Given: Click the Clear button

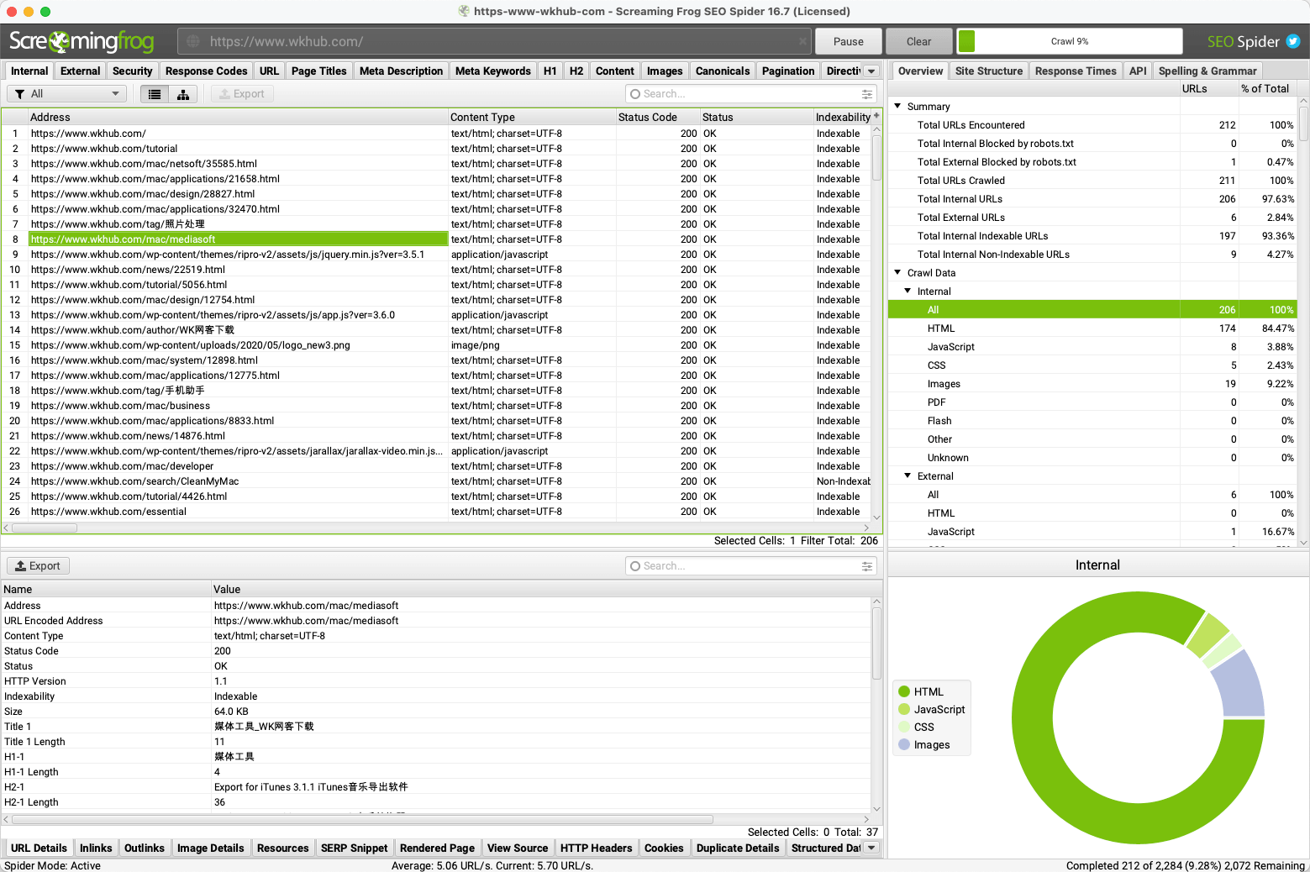Looking at the screenshot, I should (919, 41).
